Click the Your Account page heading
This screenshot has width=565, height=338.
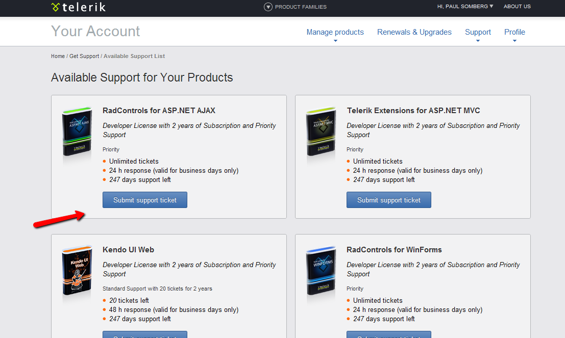pos(95,32)
